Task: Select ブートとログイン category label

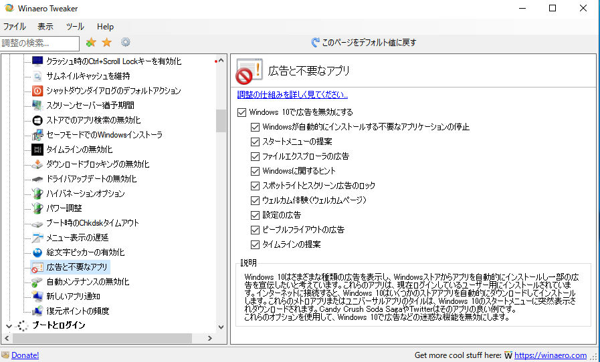Action: click(59, 326)
